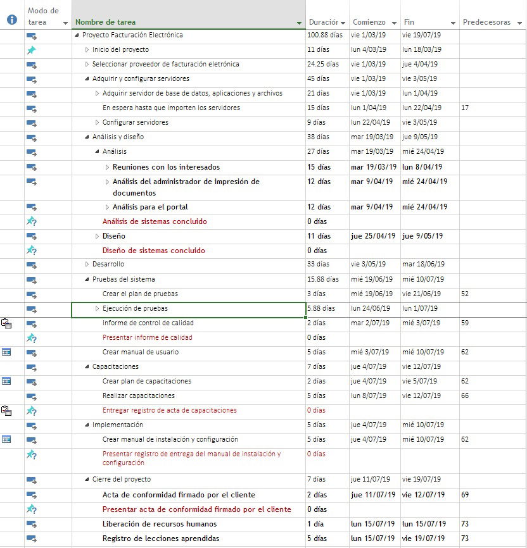Click auto-schedule mode icon in Proyecto Facturación Electrónica row
527x548 pixels.
32,35
